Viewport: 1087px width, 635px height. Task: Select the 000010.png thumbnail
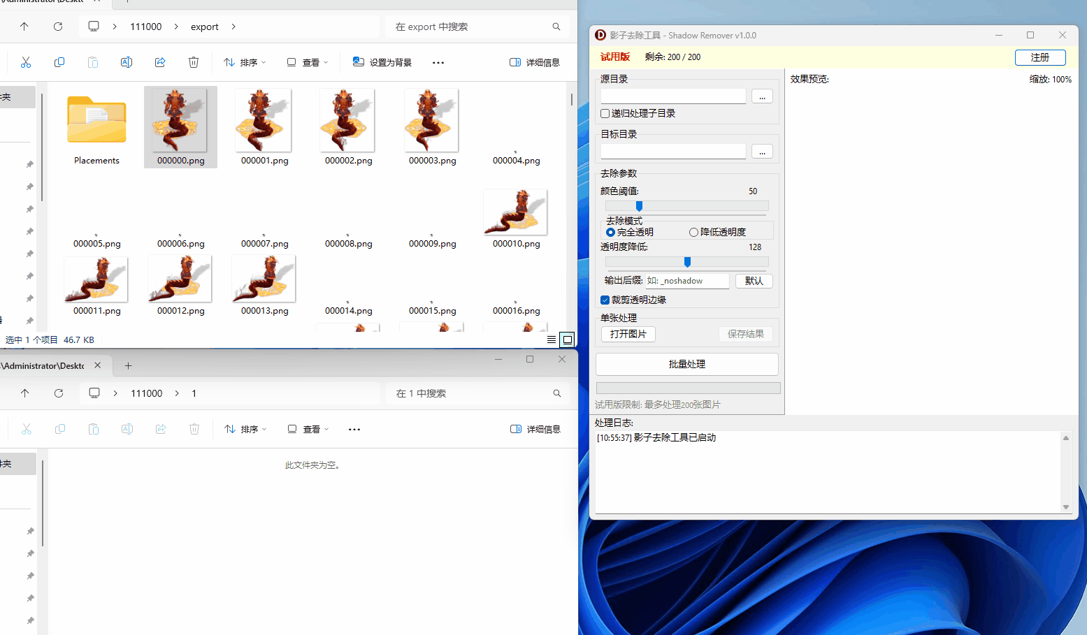tap(515, 212)
